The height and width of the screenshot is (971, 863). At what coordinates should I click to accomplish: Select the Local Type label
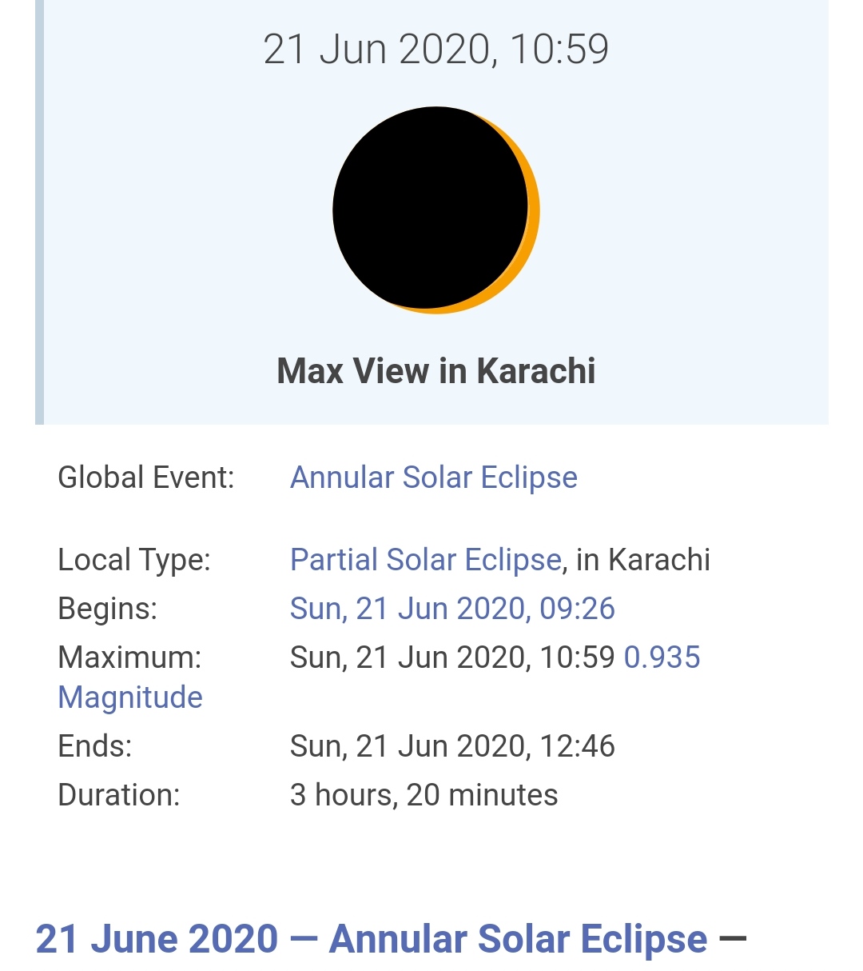pos(134,560)
